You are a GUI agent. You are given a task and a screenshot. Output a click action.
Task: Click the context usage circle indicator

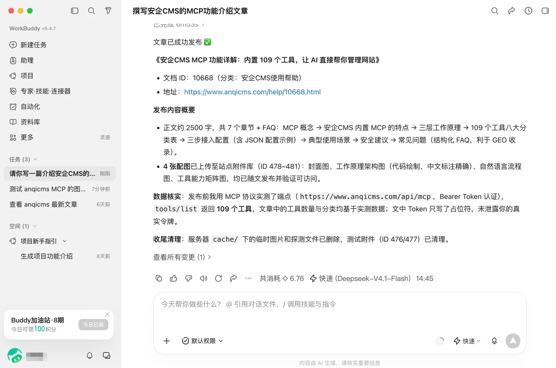[440, 341]
